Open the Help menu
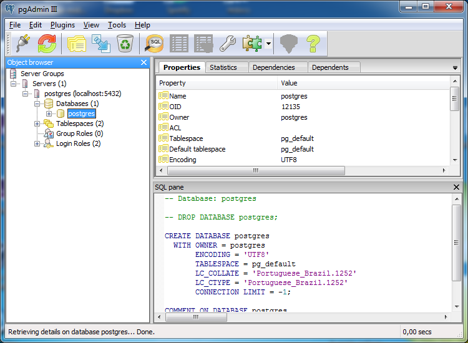Viewport: 468px width, 343px height. (x=142, y=25)
